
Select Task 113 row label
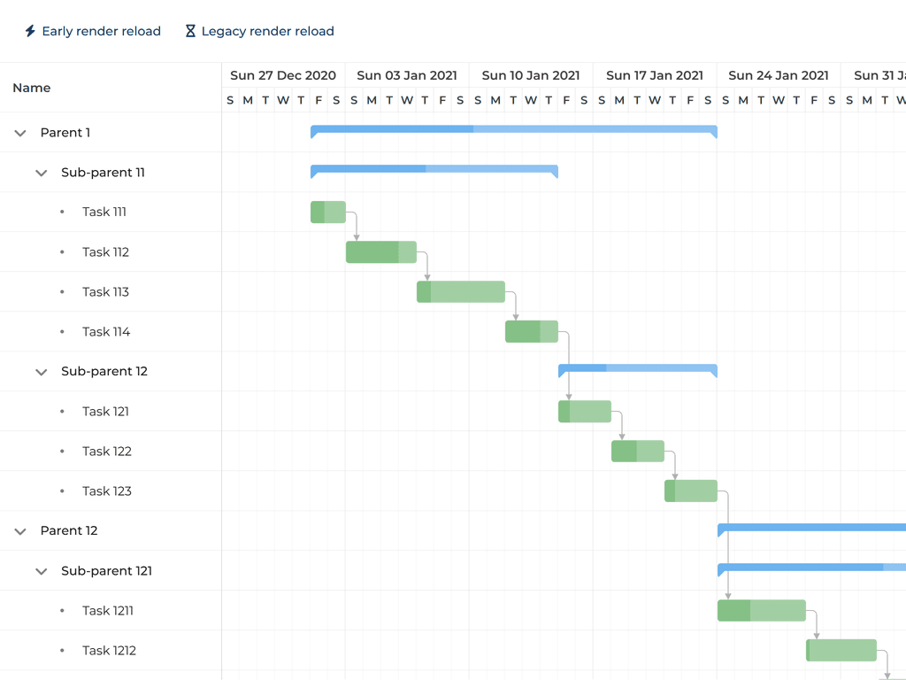coord(105,291)
